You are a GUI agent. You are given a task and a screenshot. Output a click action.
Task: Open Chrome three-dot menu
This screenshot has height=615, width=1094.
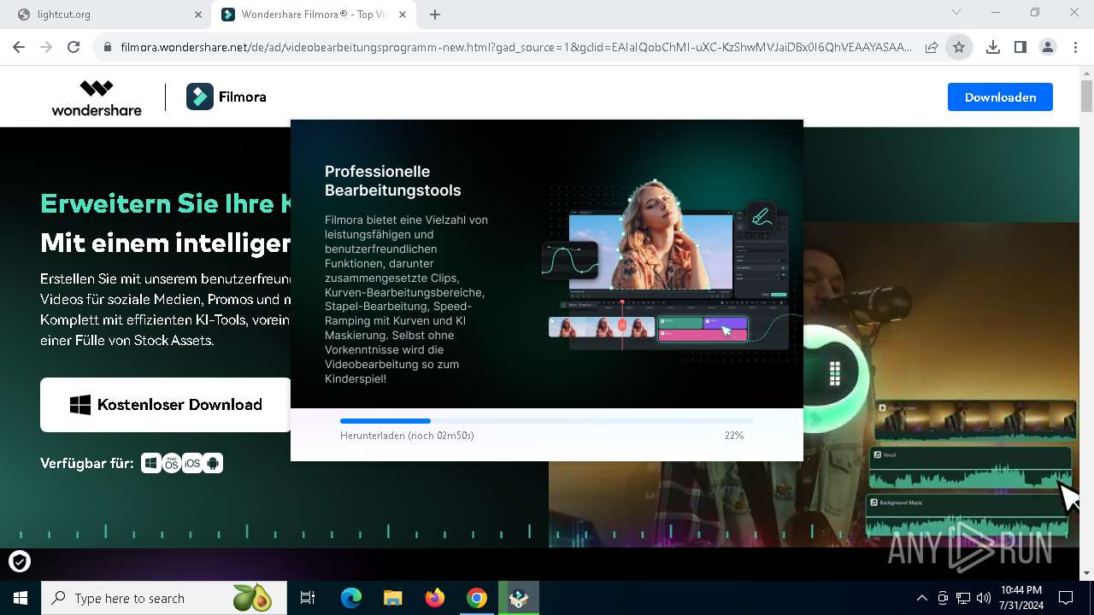[x=1074, y=48]
